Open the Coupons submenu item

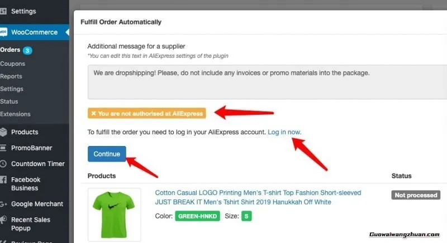(12, 64)
